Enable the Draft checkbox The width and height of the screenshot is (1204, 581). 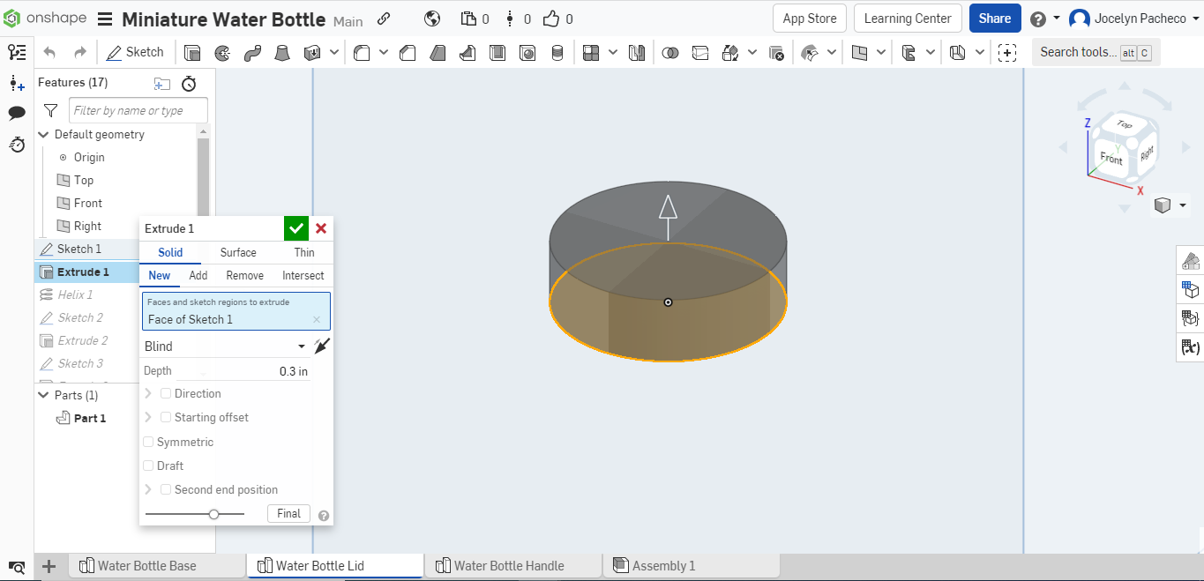tap(148, 466)
